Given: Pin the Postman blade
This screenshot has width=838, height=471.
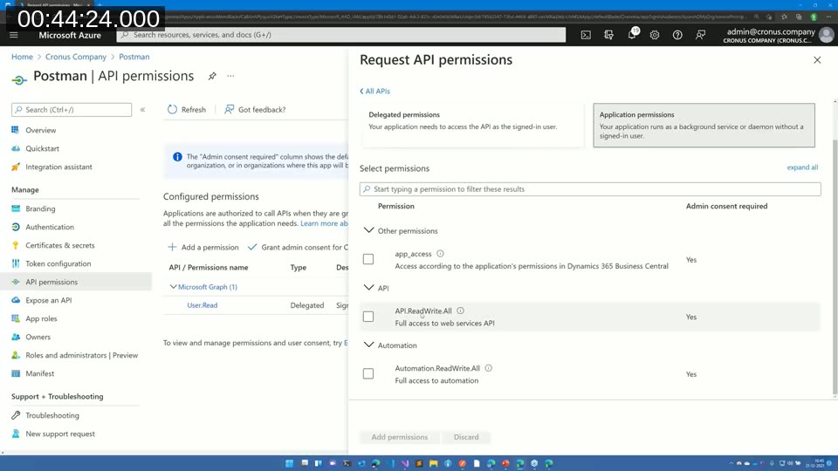Looking at the screenshot, I should pyautogui.click(x=212, y=77).
